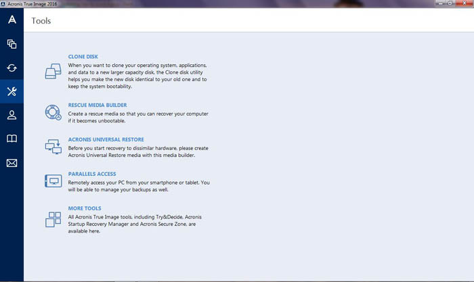Click the Clone Disk drive icon

point(53,70)
